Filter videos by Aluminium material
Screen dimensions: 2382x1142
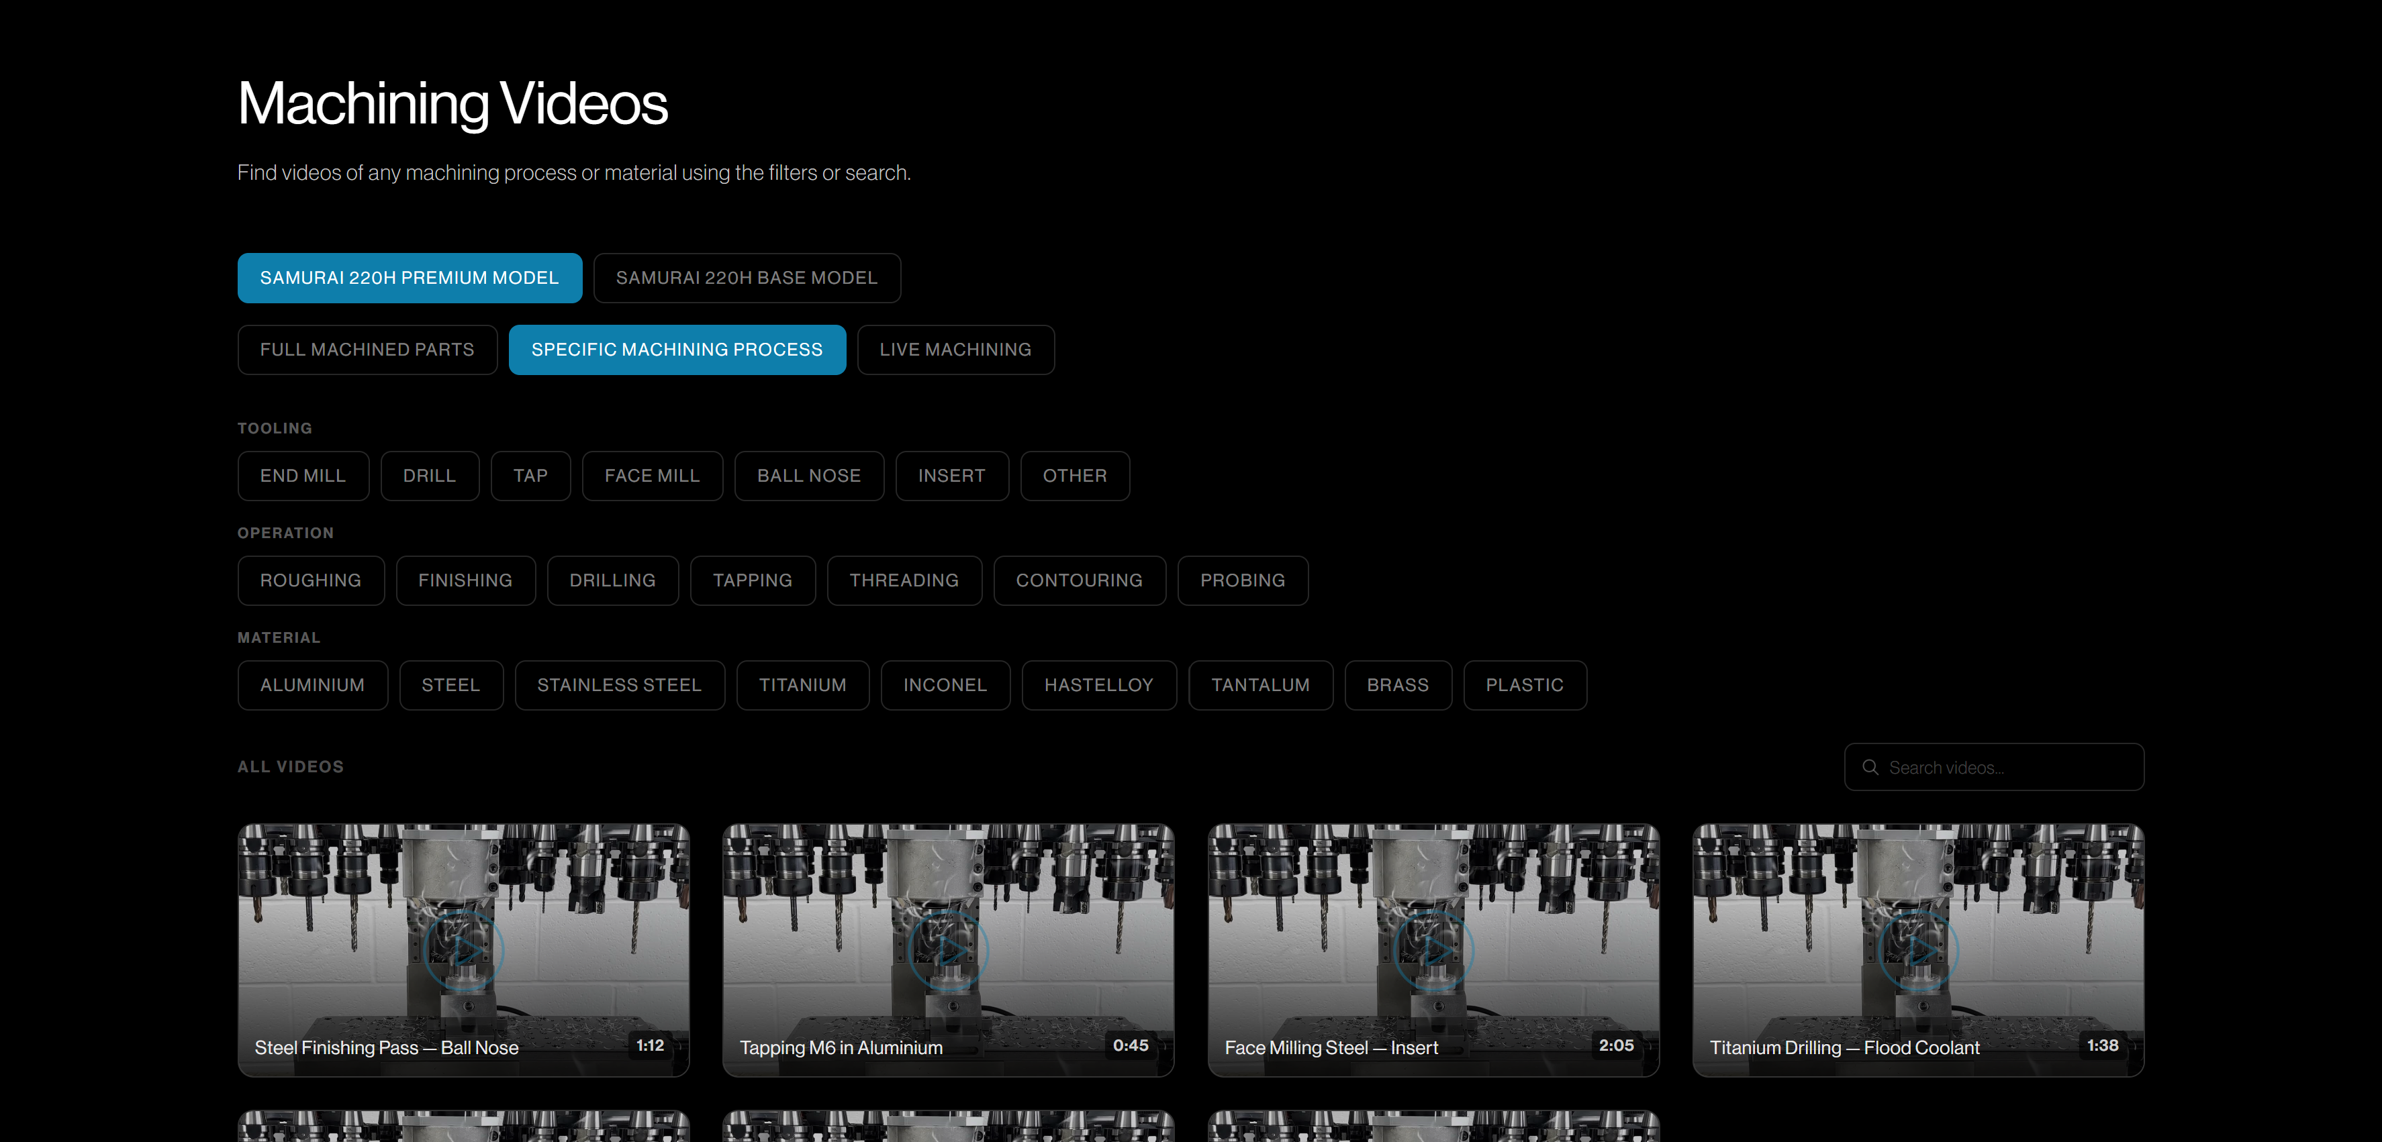click(313, 686)
